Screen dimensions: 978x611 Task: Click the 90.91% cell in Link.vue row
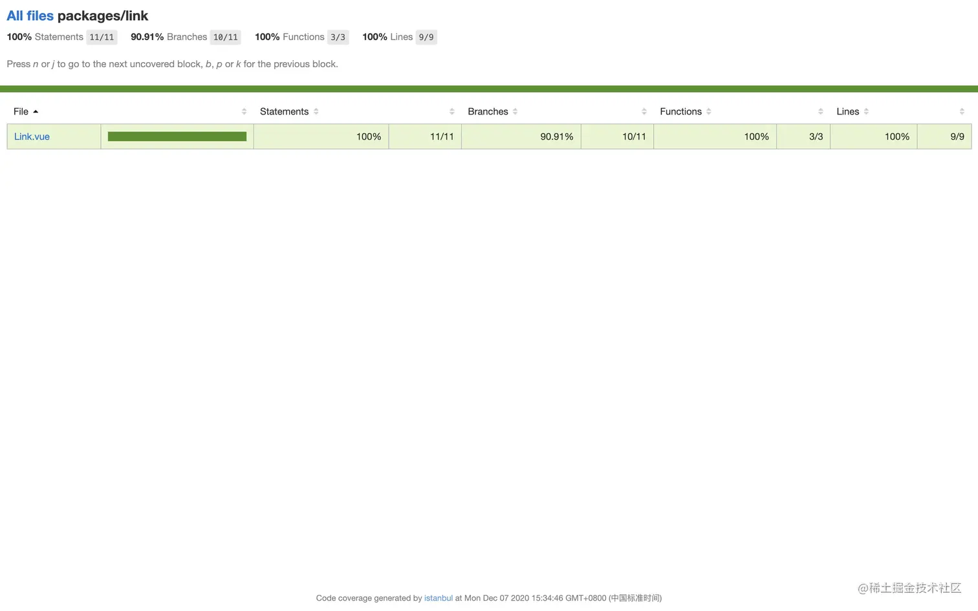pos(521,136)
